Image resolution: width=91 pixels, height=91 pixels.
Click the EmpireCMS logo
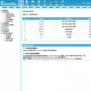[9, 3]
